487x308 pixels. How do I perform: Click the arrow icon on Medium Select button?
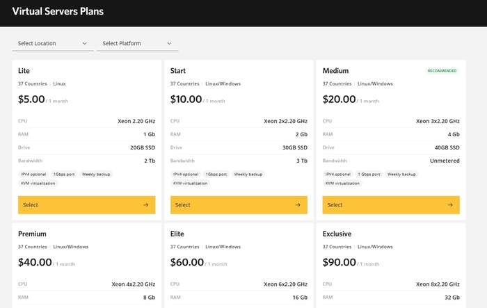click(x=450, y=205)
